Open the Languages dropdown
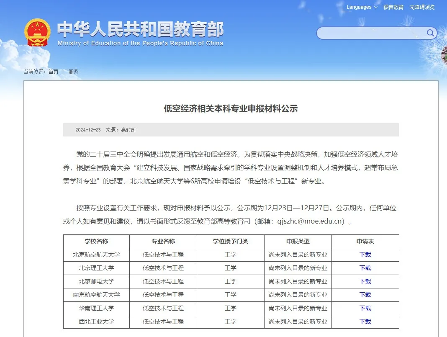Image resolution: width=447 pixels, height=337 pixels. coord(358,7)
